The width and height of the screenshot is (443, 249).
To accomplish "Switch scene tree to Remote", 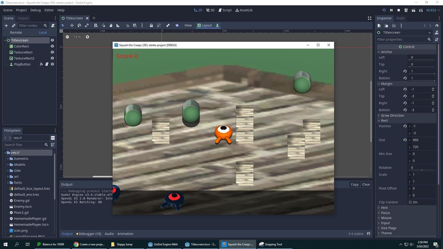I will [16, 33].
